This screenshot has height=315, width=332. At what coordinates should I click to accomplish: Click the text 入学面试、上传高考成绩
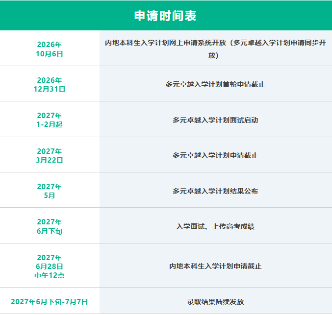[215, 226]
